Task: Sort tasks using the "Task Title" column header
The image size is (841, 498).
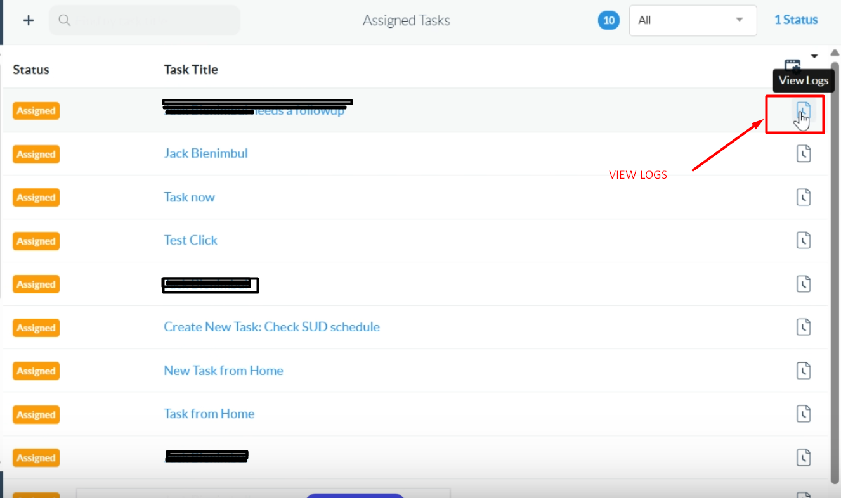Action: click(191, 70)
